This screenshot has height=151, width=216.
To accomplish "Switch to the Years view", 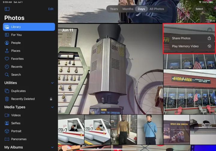I will tap(114, 9).
